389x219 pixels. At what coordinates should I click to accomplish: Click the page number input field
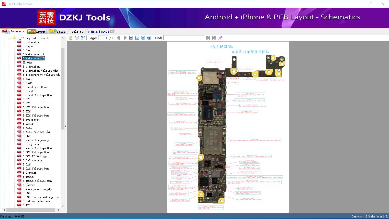click(103, 38)
